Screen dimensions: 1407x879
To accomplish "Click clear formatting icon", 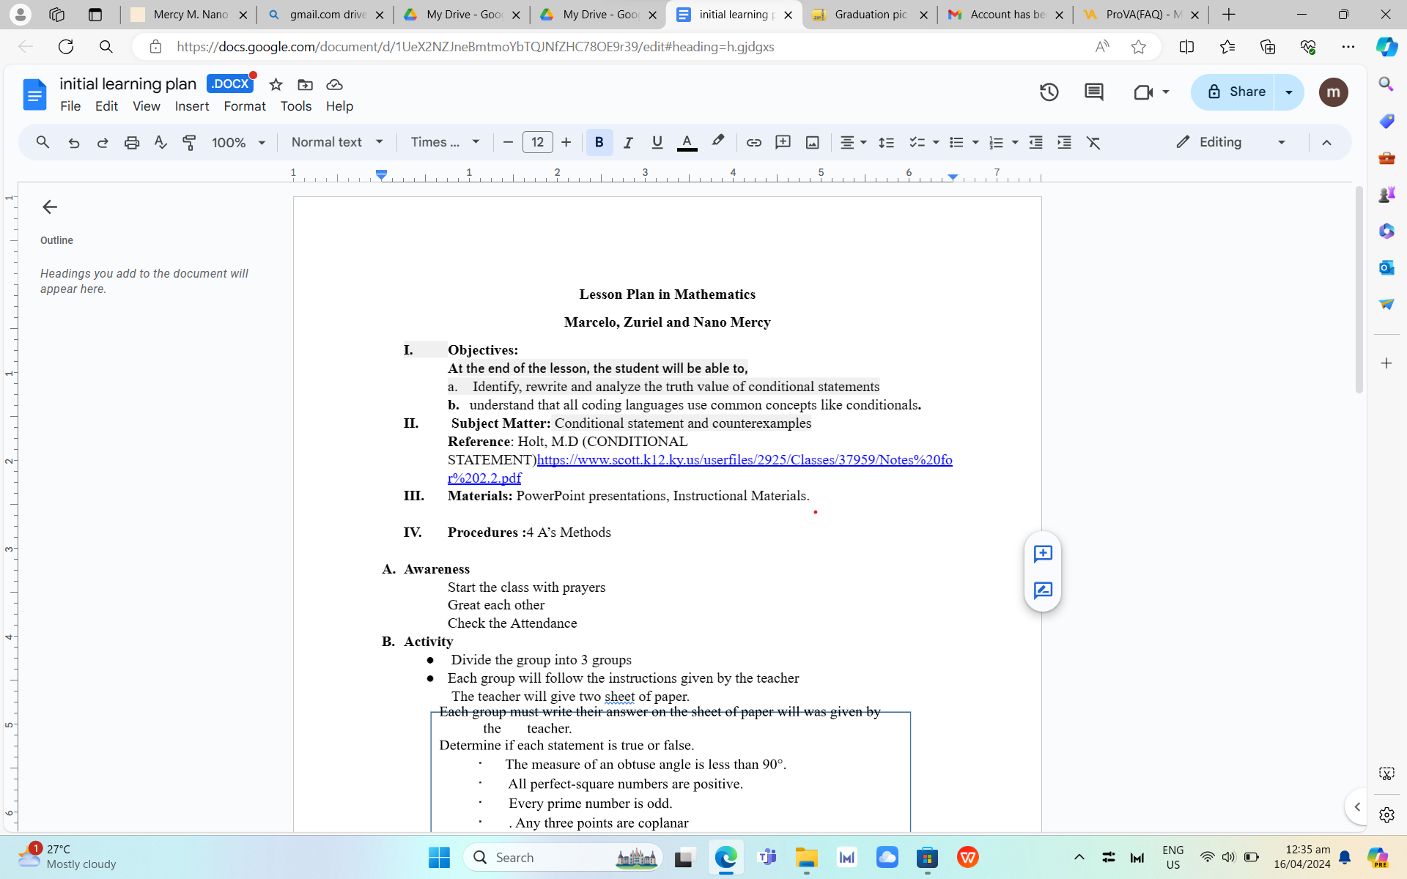I will (1093, 142).
